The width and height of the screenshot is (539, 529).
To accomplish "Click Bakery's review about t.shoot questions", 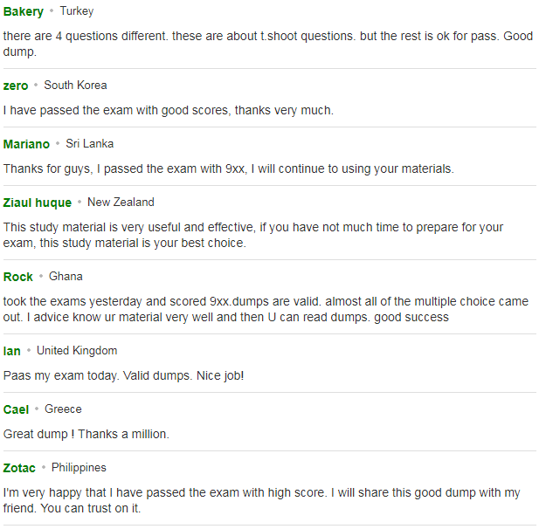I will point(268,44).
